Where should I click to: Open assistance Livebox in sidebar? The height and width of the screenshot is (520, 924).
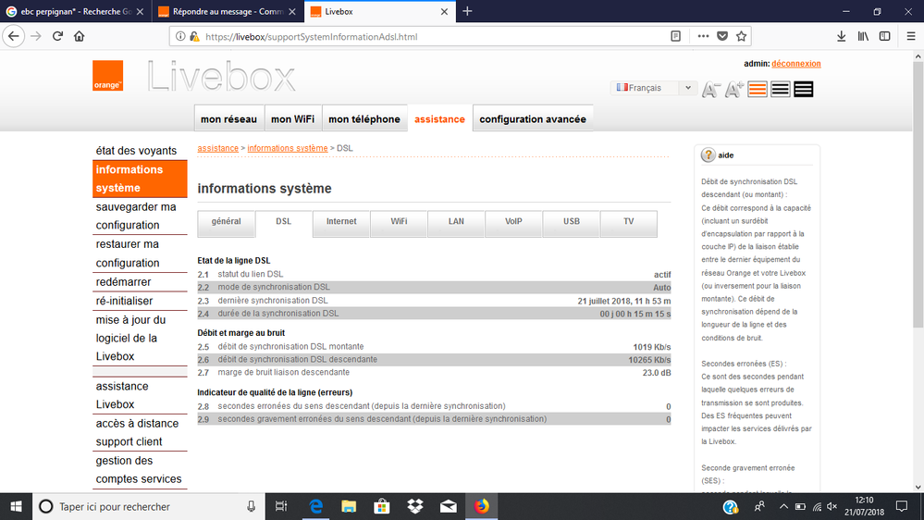pos(122,395)
